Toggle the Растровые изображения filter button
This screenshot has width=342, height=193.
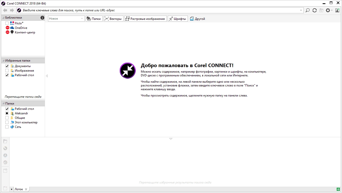pyautogui.click(x=145, y=19)
